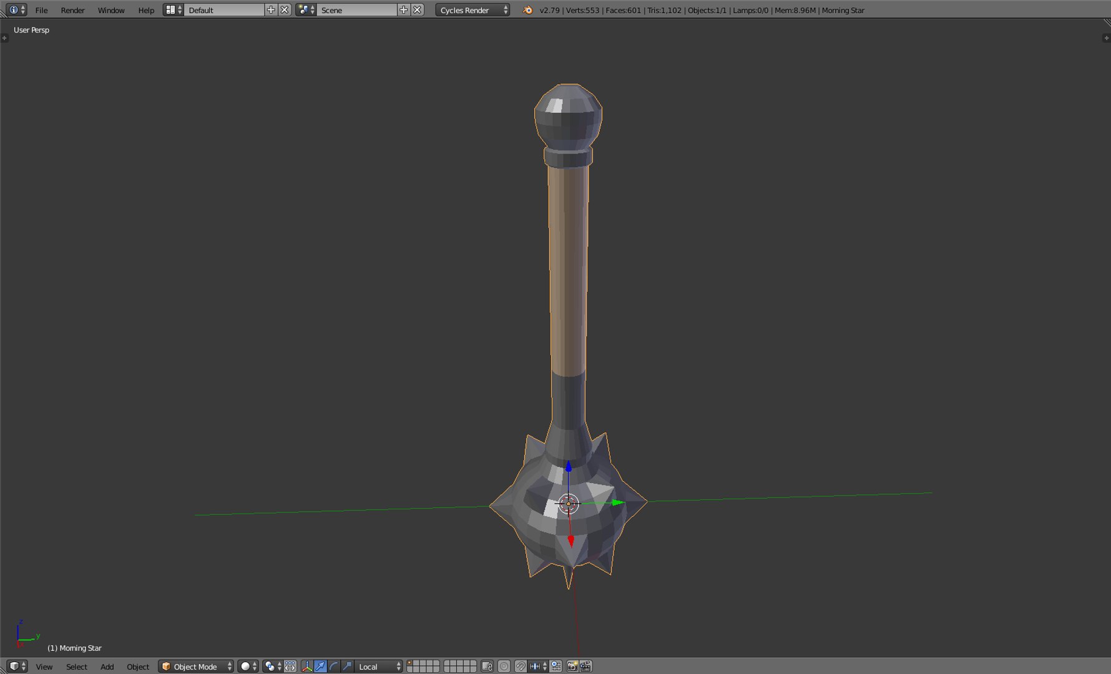Open the viewport Add menu
Viewport: 1111px width, 674px height.
click(107, 667)
